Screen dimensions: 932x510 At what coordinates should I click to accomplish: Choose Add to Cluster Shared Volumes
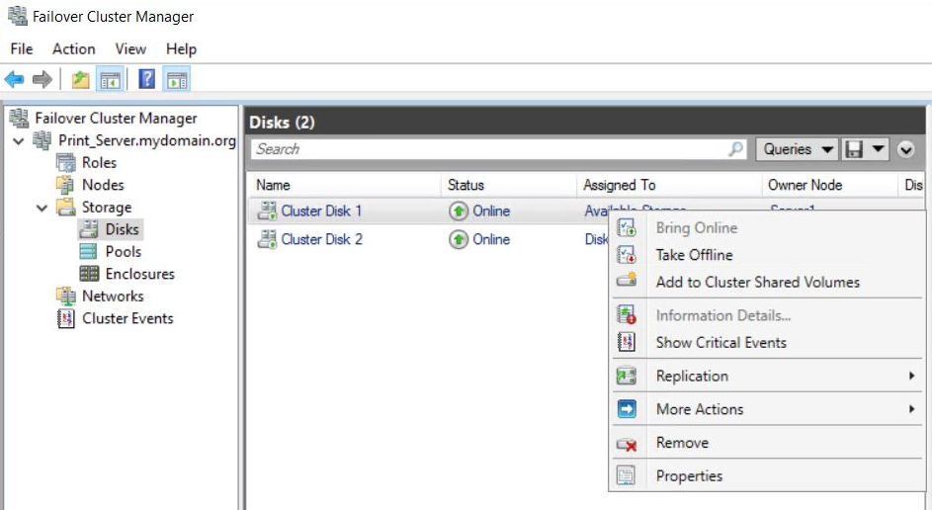click(x=758, y=282)
